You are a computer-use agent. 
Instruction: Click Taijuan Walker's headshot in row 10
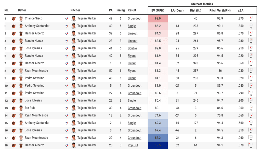tap(74, 86)
